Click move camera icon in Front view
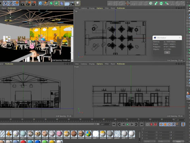Viewport: 190px width, 143px height. [x=177, y=64]
